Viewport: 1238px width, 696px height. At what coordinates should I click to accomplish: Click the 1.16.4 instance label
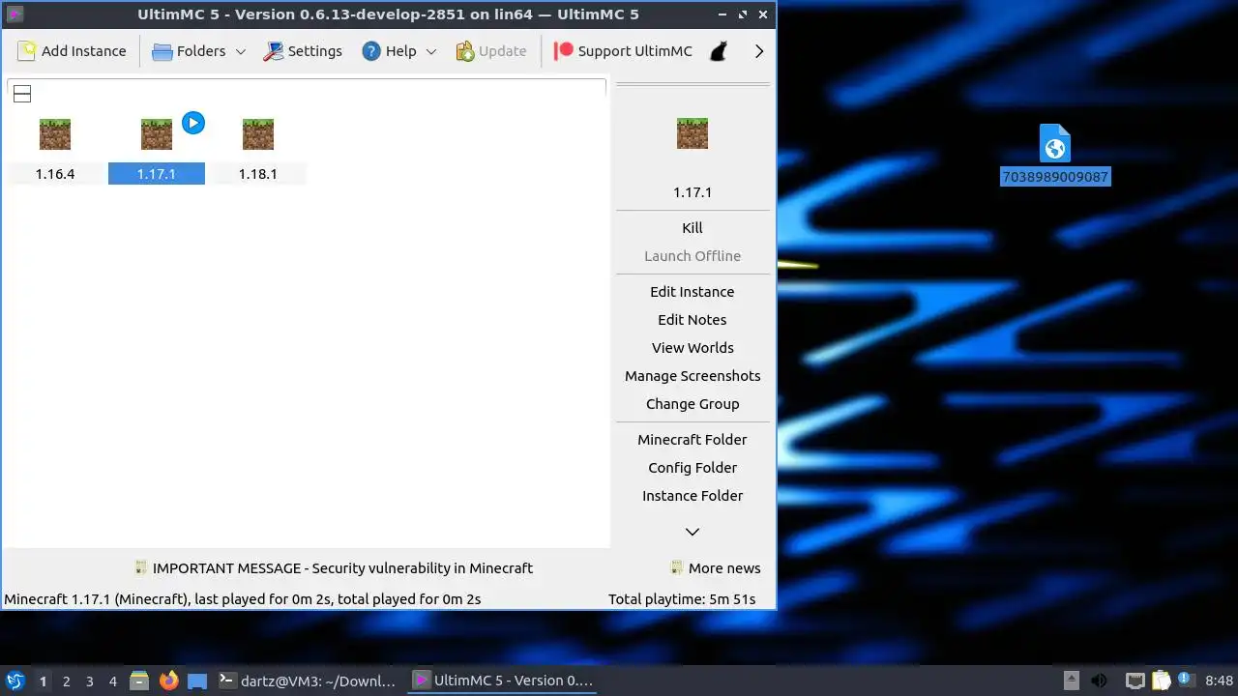[55, 174]
